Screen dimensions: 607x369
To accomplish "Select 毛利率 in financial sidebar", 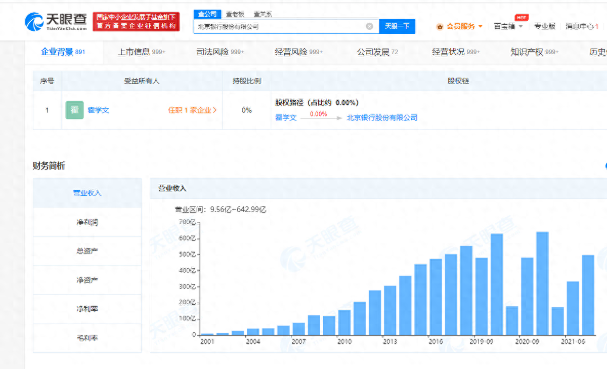I will [x=88, y=338].
